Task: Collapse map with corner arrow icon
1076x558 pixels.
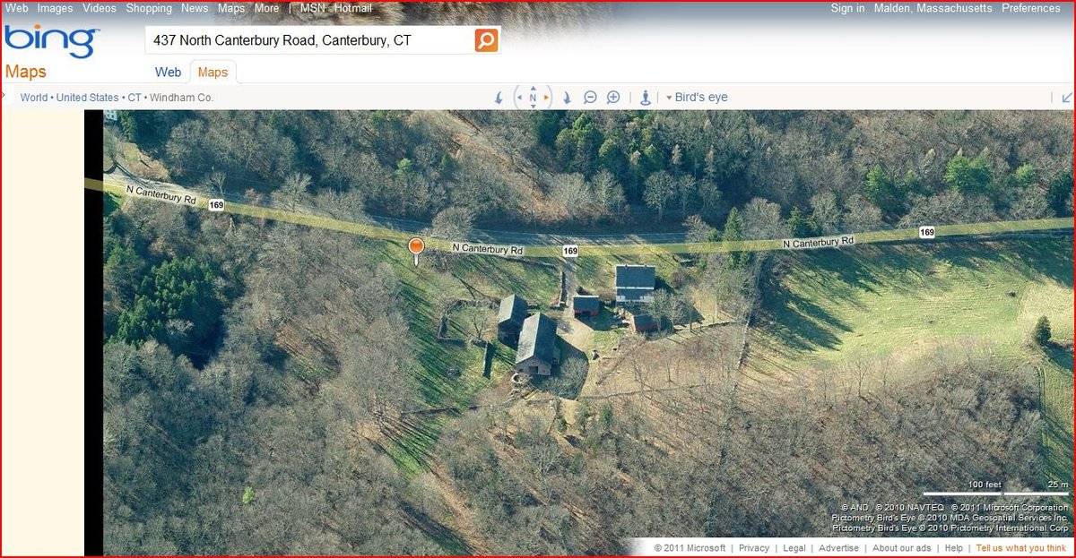Action: point(1067,98)
